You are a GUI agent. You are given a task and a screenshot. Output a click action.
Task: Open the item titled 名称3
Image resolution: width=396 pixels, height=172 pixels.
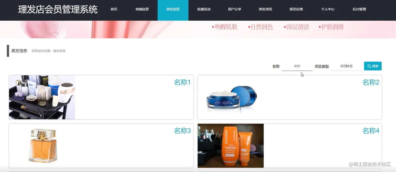[183, 131]
